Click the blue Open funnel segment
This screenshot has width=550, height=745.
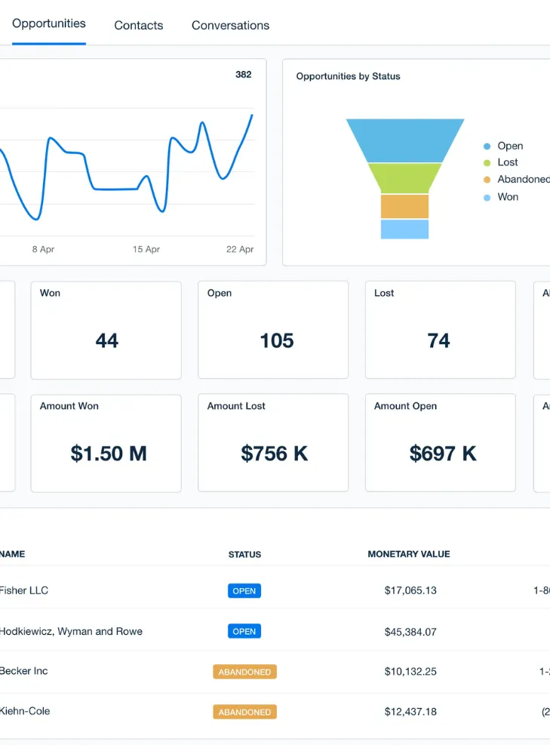pos(405,140)
